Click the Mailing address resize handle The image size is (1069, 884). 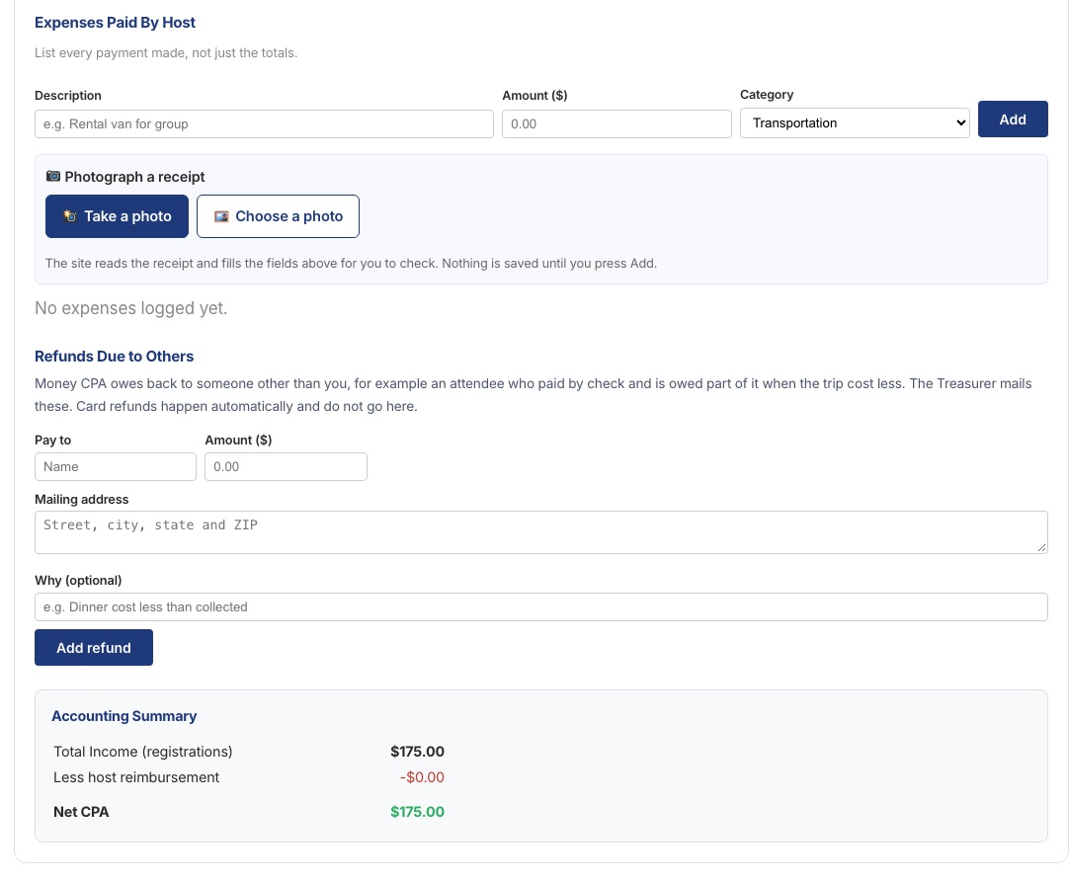tap(1041, 547)
